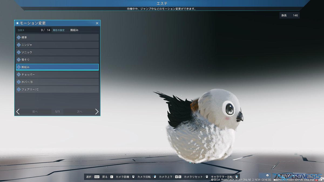Image resolution: width=324 pixels, height=182 pixels.
Task: Click the 1/1 page indicator
Action: pos(57,112)
